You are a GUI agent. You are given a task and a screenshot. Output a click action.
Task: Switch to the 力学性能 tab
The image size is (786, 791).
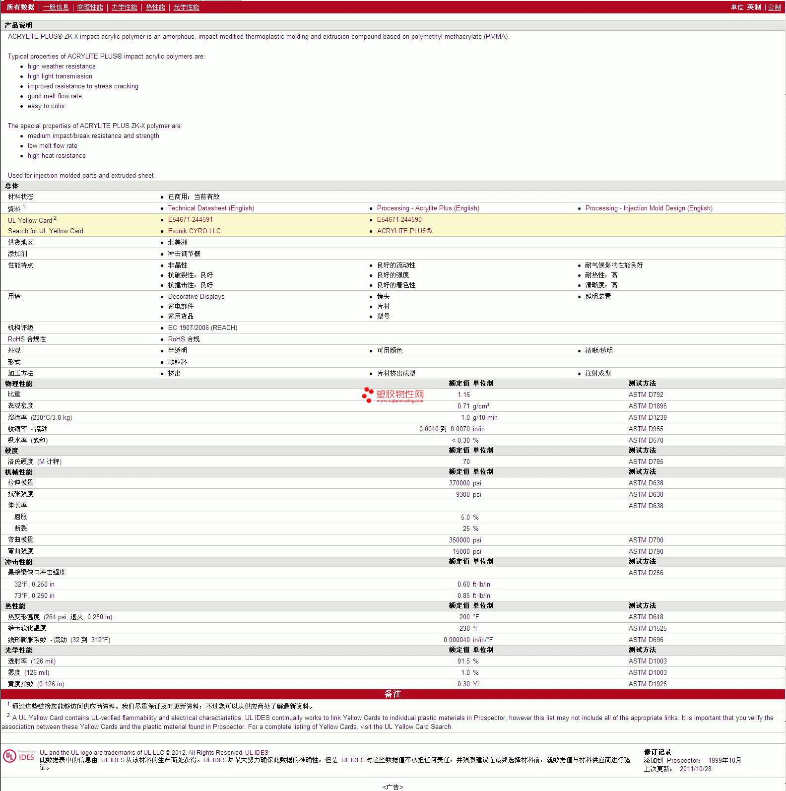124,7
